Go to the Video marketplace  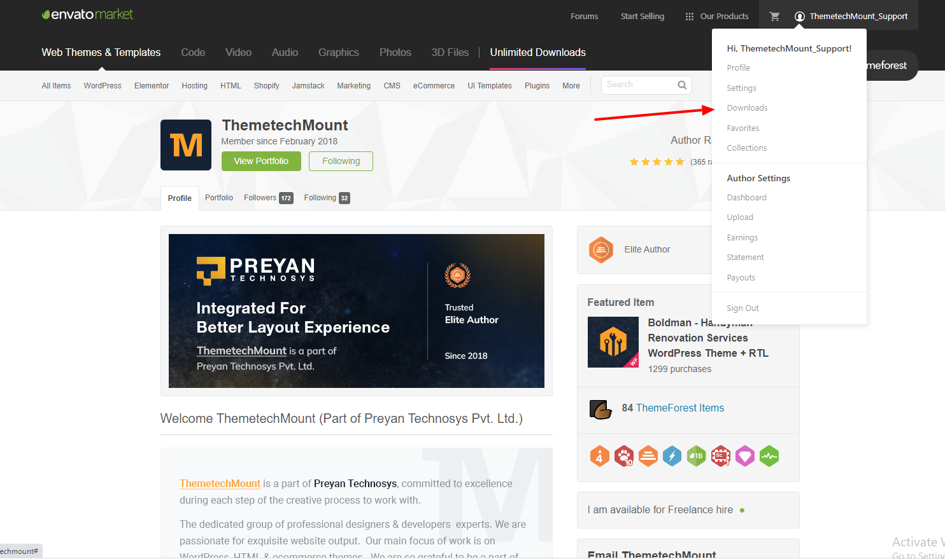pyautogui.click(x=238, y=53)
